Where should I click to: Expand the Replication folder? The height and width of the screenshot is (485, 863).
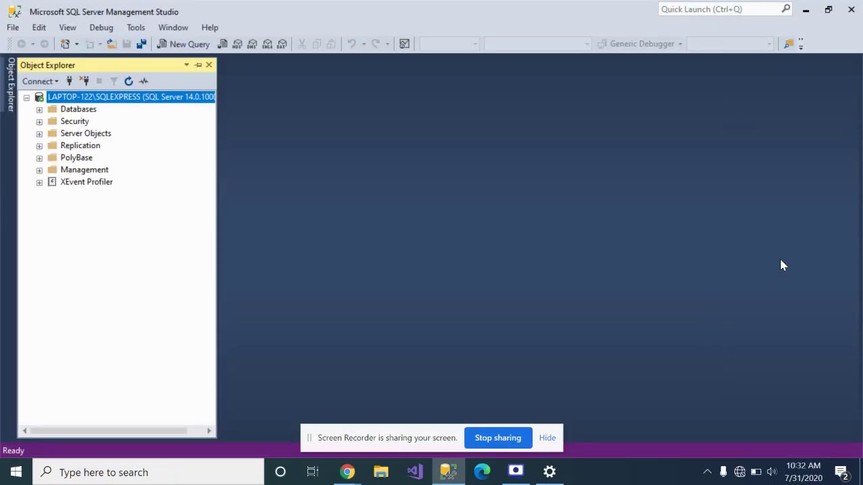[39, 145]
